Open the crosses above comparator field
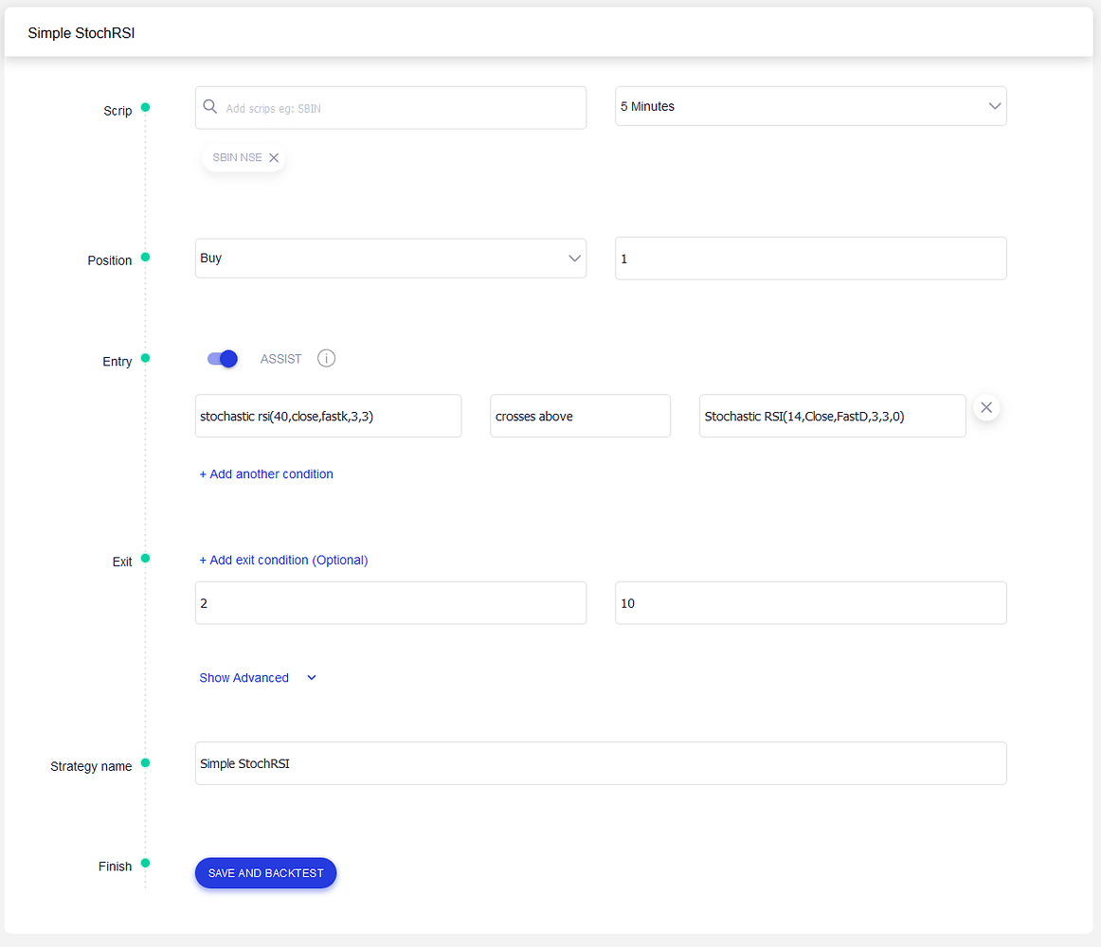Screen dimensions: 1101x947 580,417
